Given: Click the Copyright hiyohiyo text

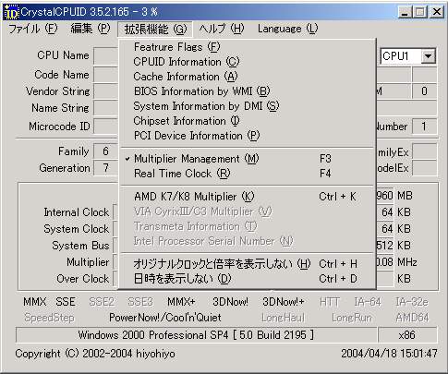Looking at the screenshot, I should click(95, 354).
